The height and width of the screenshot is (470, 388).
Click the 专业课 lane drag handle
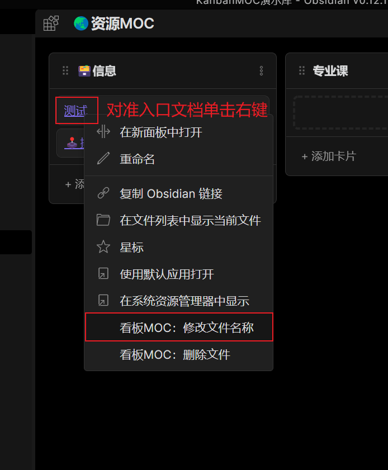302,70
